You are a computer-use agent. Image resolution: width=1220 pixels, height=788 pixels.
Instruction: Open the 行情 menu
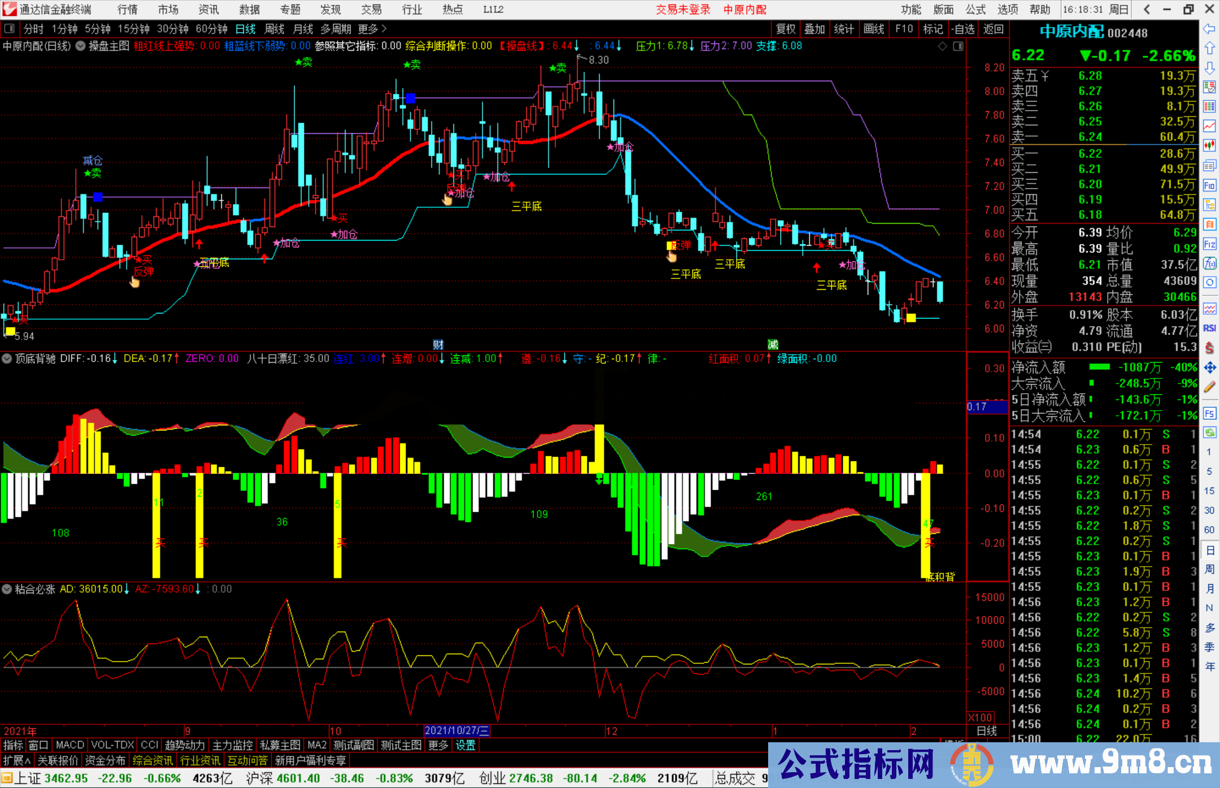click(128, 10)
